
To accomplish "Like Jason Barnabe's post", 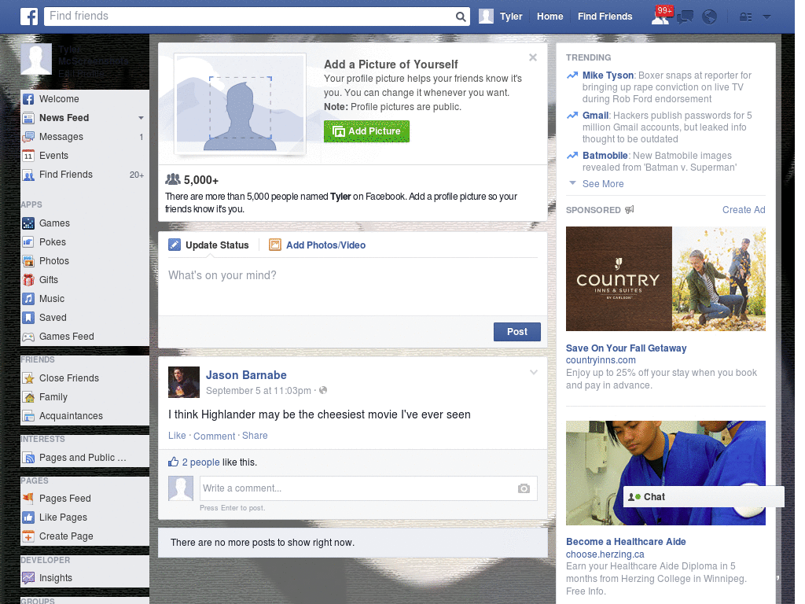I will [x=177, y=436].
